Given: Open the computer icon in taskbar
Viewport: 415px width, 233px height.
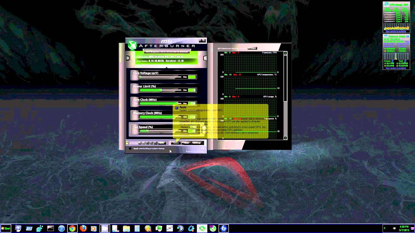Looking at the screenshot, I should click(18, 228).
